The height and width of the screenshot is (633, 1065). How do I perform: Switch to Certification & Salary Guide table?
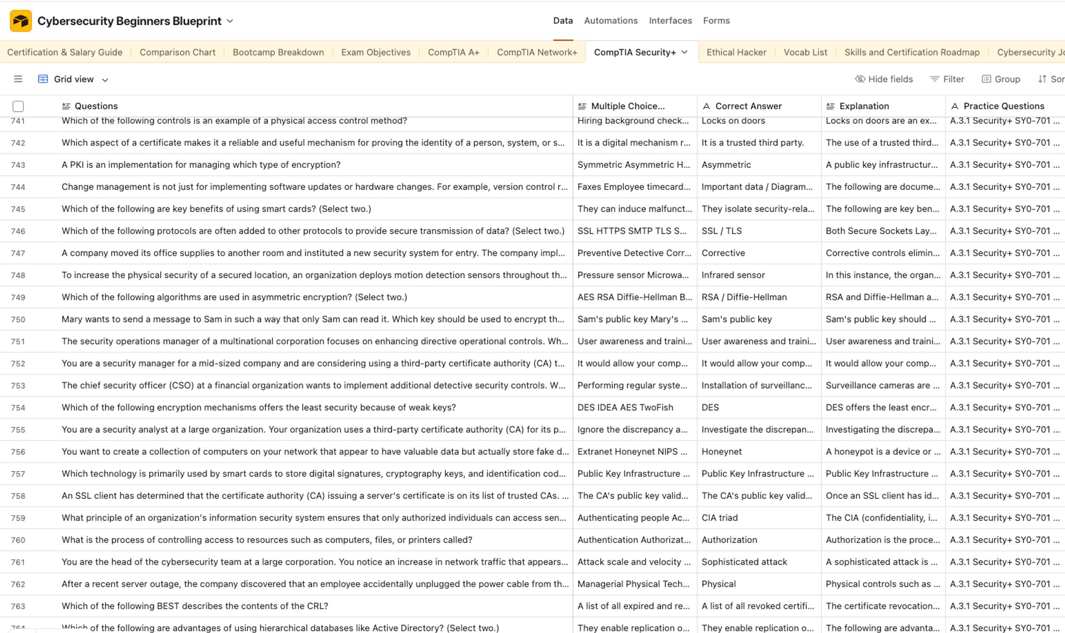point(65,52)
